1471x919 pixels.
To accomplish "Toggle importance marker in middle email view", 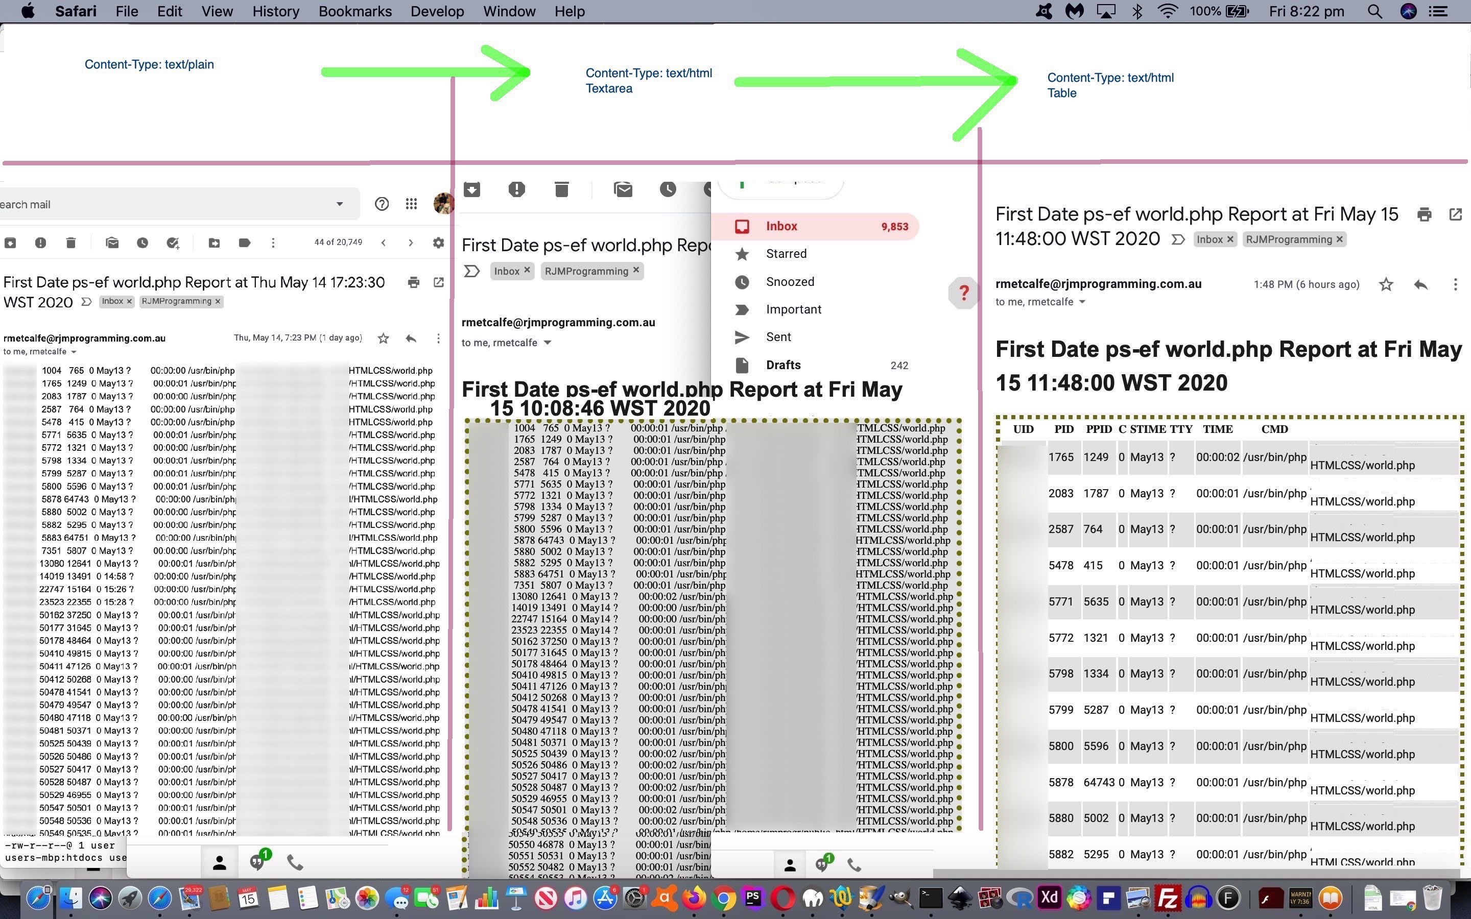I will (472, 271).
